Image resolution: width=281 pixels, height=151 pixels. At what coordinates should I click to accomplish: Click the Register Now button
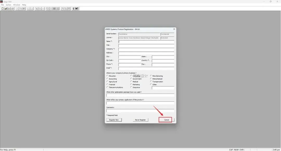(x=114, y=120)
